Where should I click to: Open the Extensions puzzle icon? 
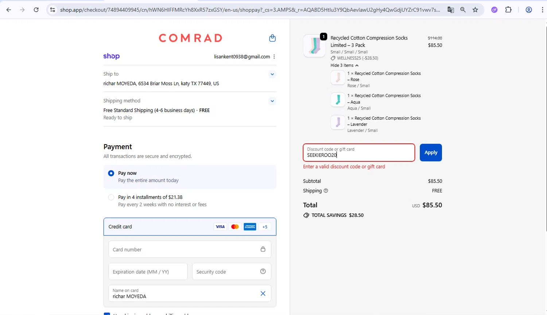[508, 10]
